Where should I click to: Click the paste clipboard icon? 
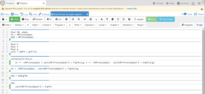tap(118, 19)
